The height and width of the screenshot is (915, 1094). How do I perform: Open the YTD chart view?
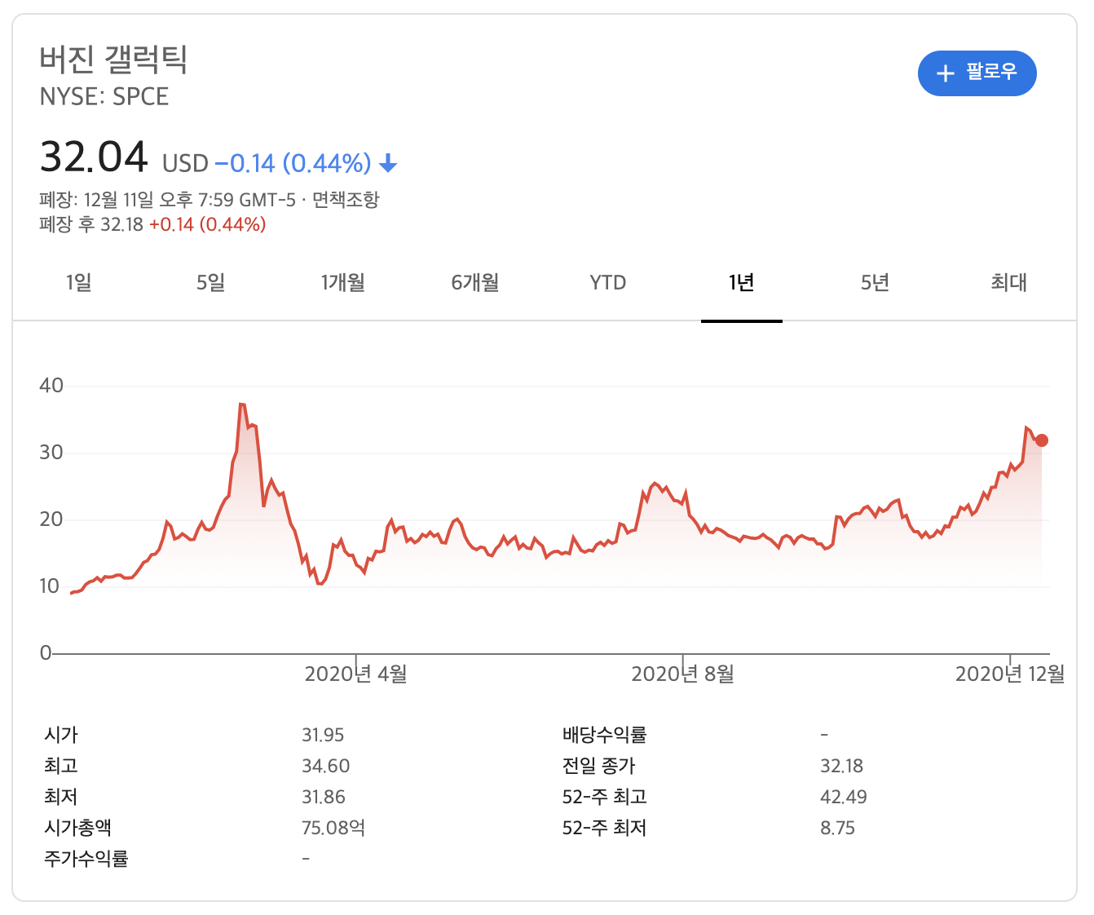(607, 283)
